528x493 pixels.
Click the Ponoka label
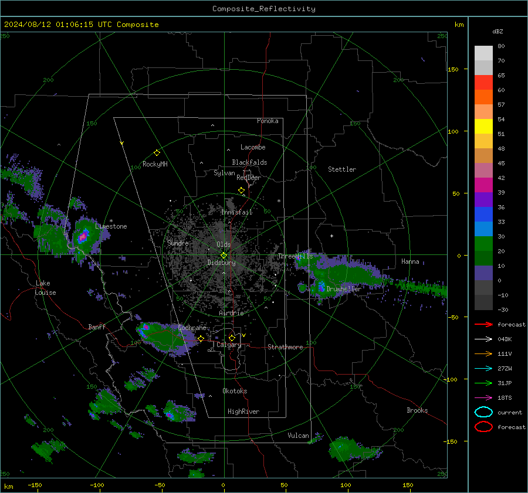coord(268,121)
